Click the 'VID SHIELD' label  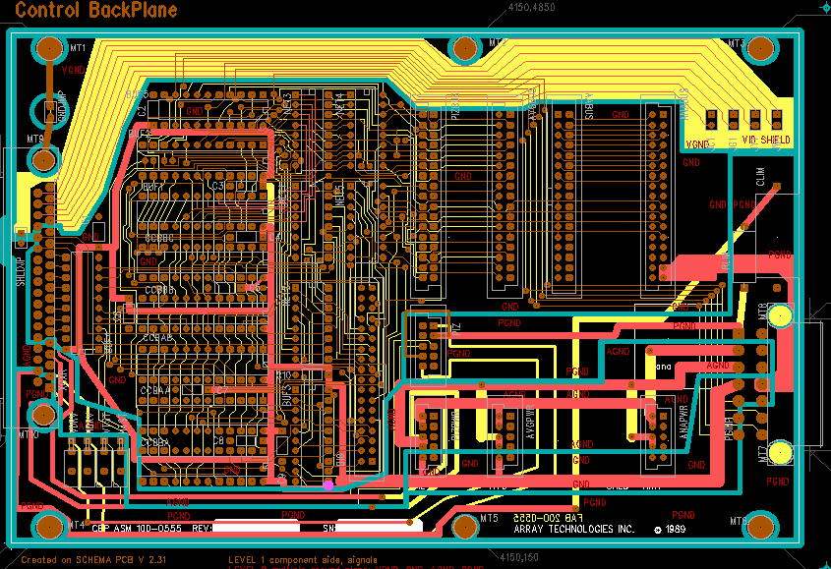(x=766, y=140)
